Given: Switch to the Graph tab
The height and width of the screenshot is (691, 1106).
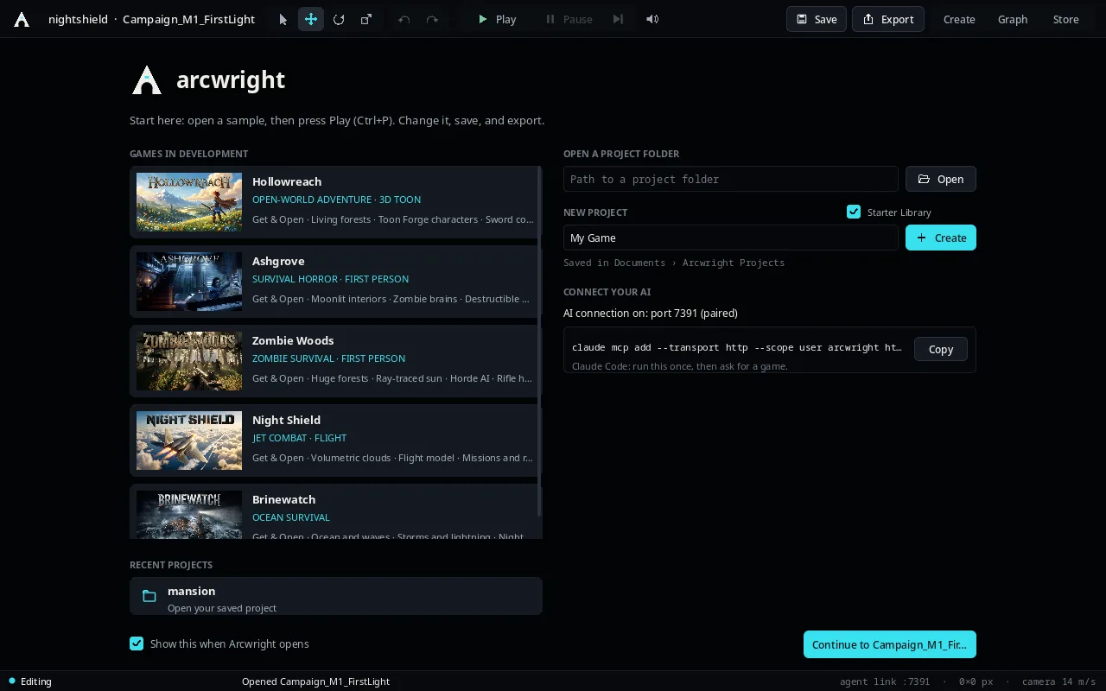Looking at the screenshot, I should [x=1013, y=19].
